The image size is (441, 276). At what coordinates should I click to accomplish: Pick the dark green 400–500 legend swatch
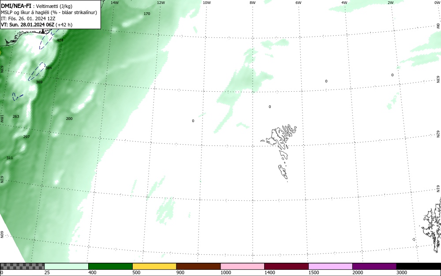110,266
